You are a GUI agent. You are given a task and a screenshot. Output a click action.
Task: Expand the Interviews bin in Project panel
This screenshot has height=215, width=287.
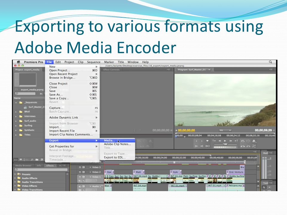[16, 116]
